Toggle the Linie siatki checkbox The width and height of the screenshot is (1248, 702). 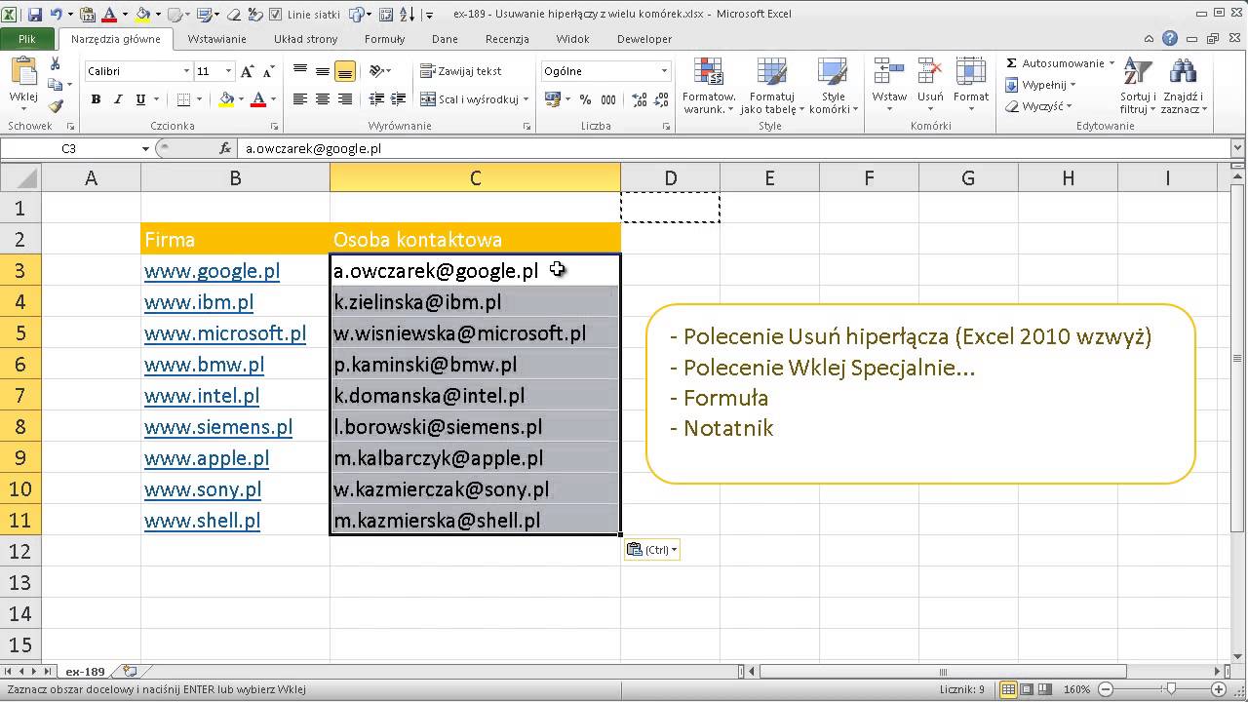(276, 15)
